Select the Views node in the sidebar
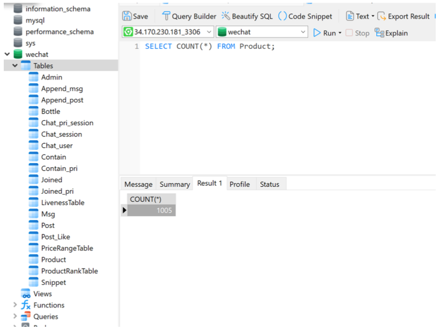The width and height of the screenshot is (447, 330). (x=42, y=294)
